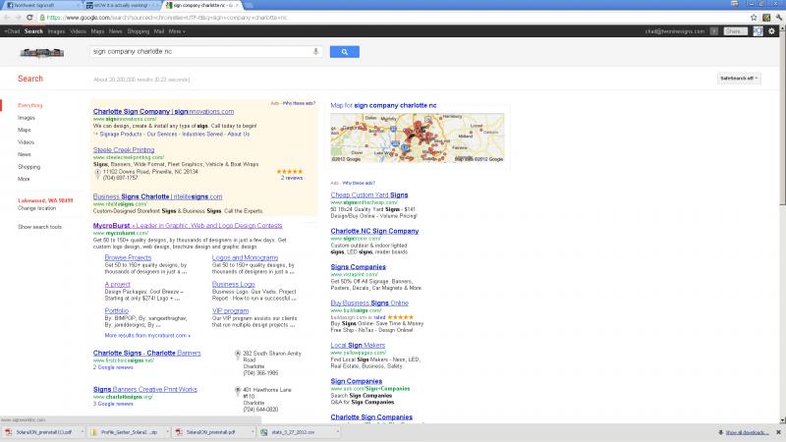Open Charlotte Sign Company signinnovations.com ad
This screenshot has width=786, height=442.
[163, 111]
